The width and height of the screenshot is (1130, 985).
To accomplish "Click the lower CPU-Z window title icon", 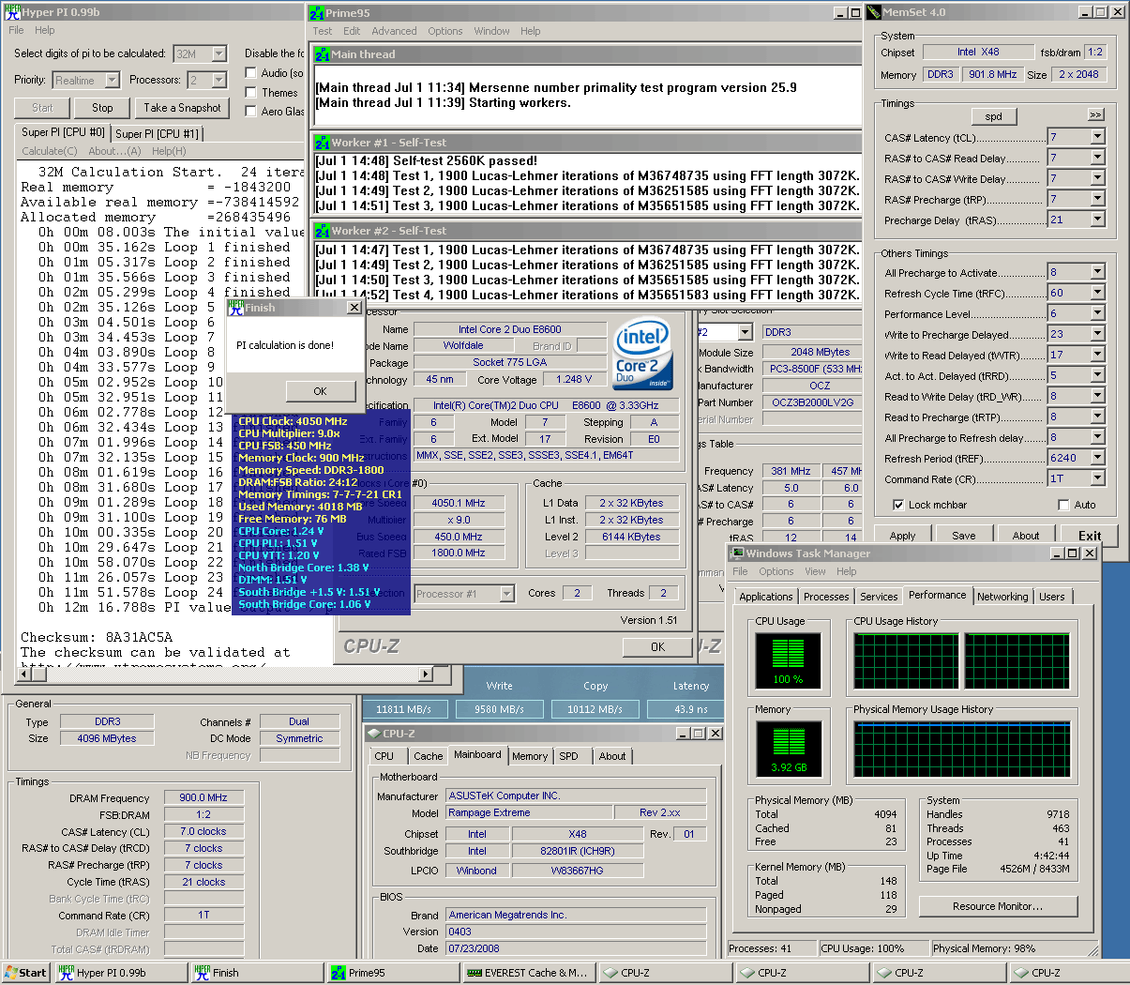I will (374, 733).
